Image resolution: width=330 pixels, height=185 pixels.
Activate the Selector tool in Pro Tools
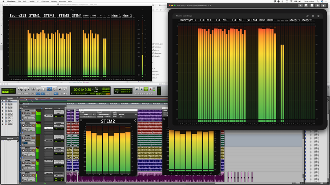(x=49, y=89)
